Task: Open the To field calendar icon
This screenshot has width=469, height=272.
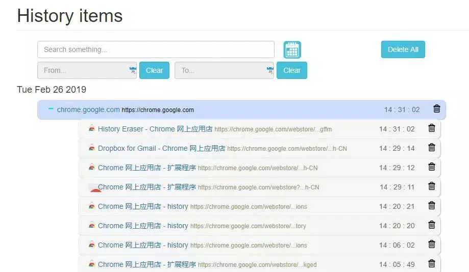Action: point(270,70)
